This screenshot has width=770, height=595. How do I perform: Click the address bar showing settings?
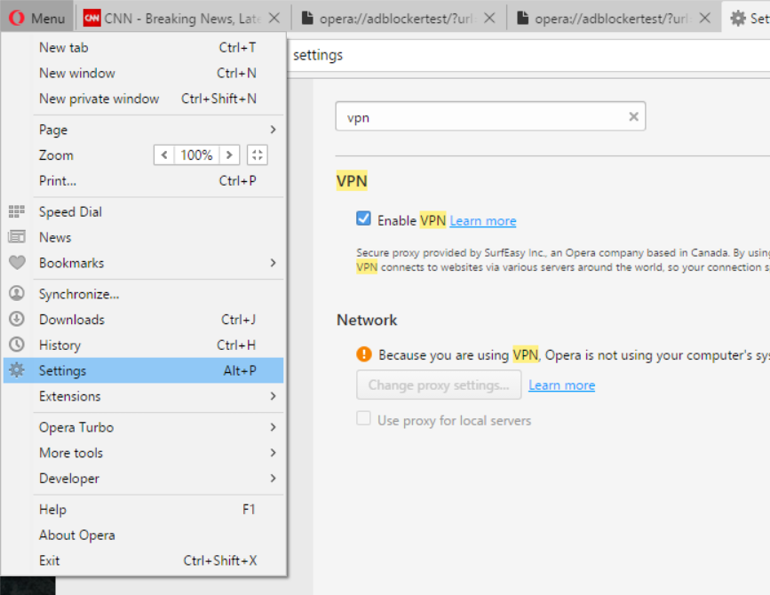pyautogui.click(x=528, y=55)
